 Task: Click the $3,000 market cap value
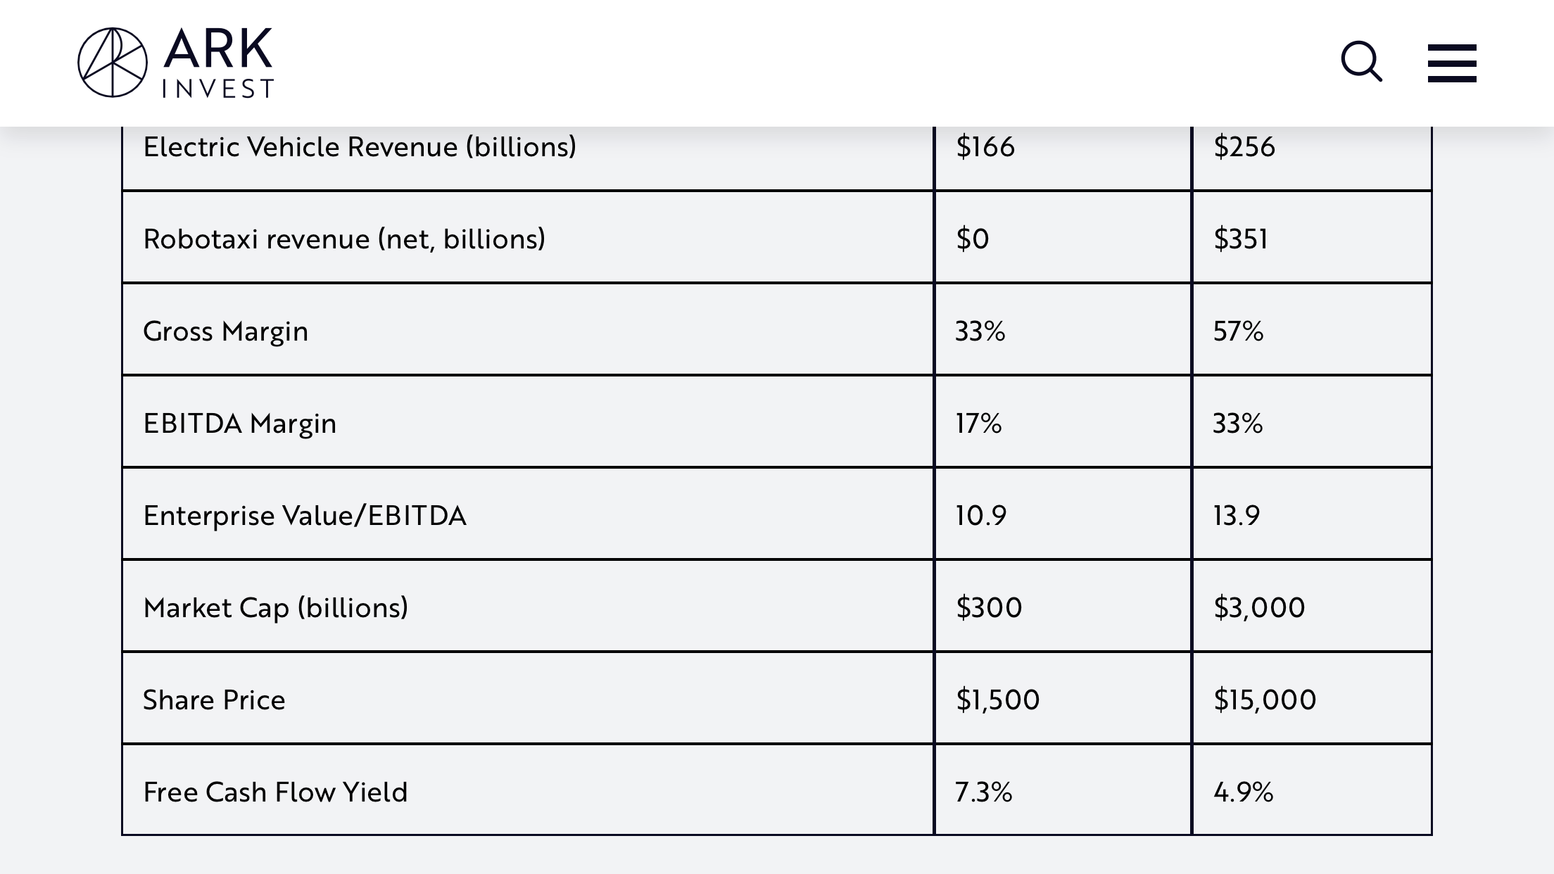tap(1259, 608)
